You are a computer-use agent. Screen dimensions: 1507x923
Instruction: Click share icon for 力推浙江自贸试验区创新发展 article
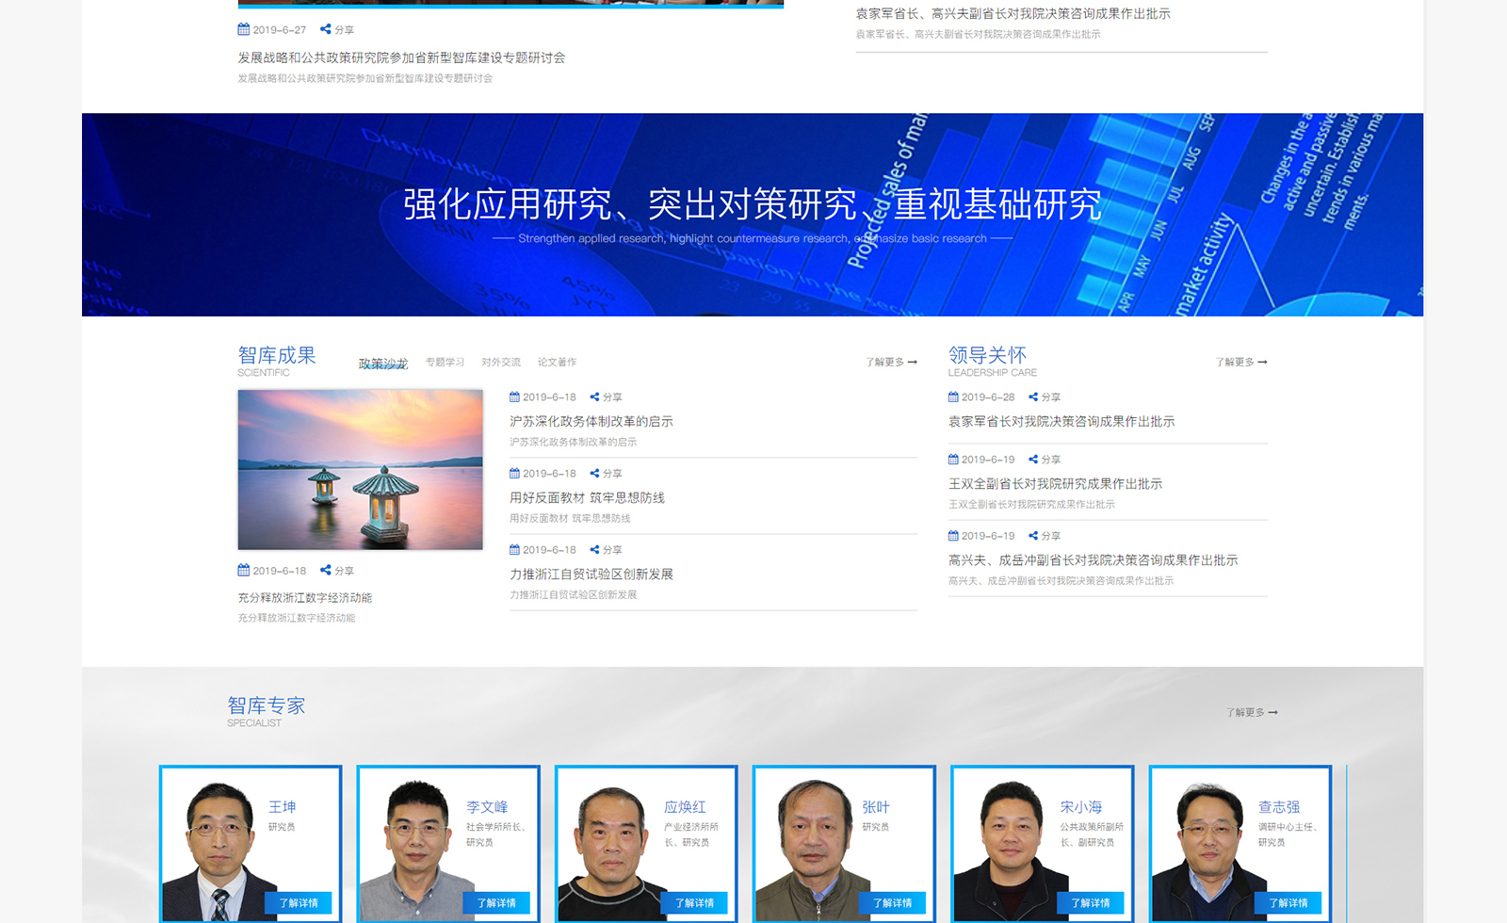594,550
